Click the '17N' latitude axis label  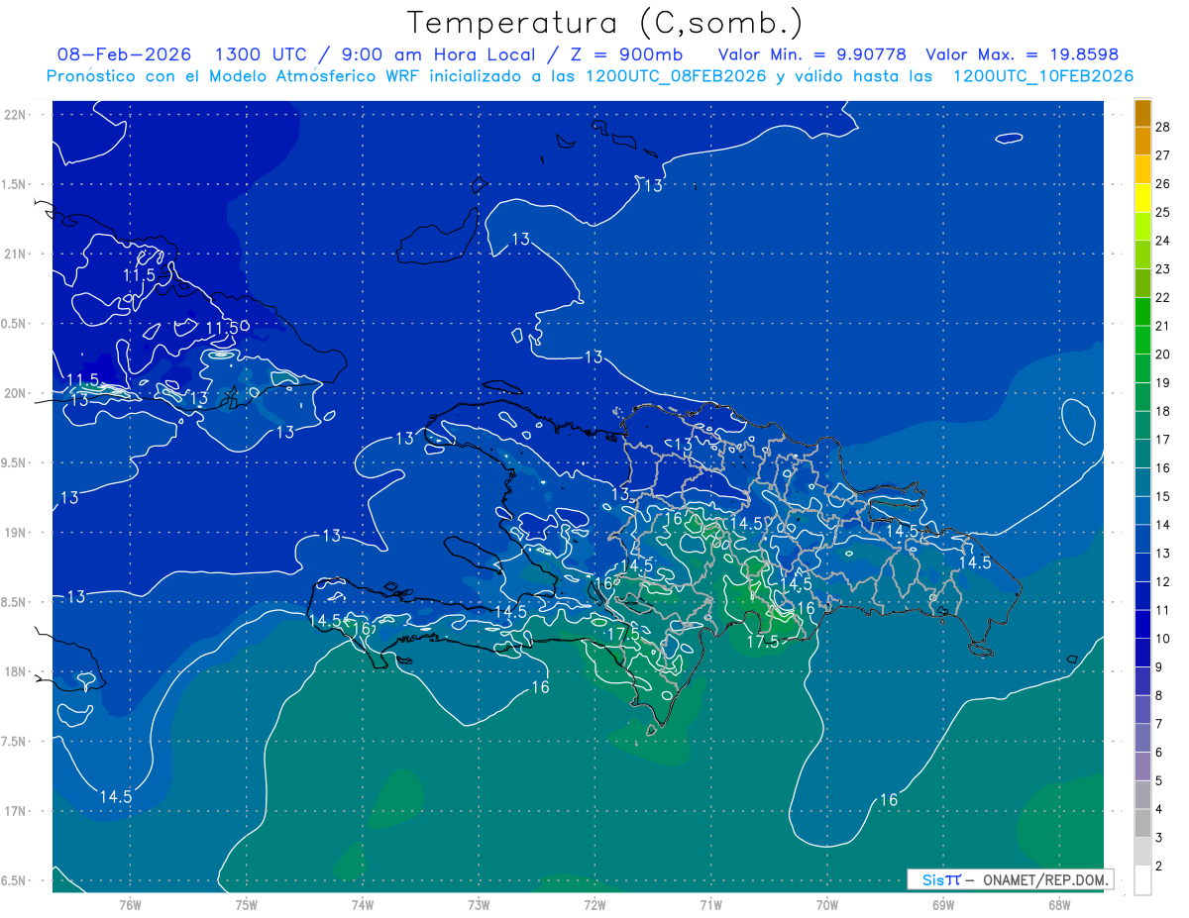17,811
